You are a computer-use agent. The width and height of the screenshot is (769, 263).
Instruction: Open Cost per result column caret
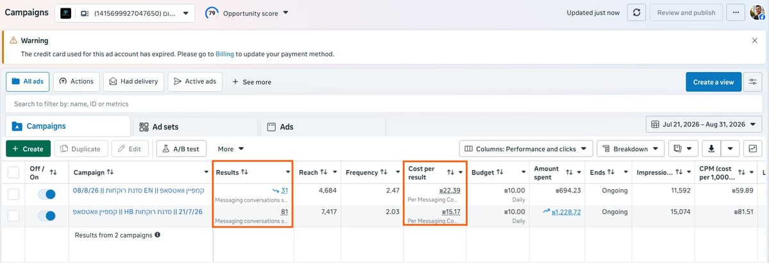(x=461, y=173)
